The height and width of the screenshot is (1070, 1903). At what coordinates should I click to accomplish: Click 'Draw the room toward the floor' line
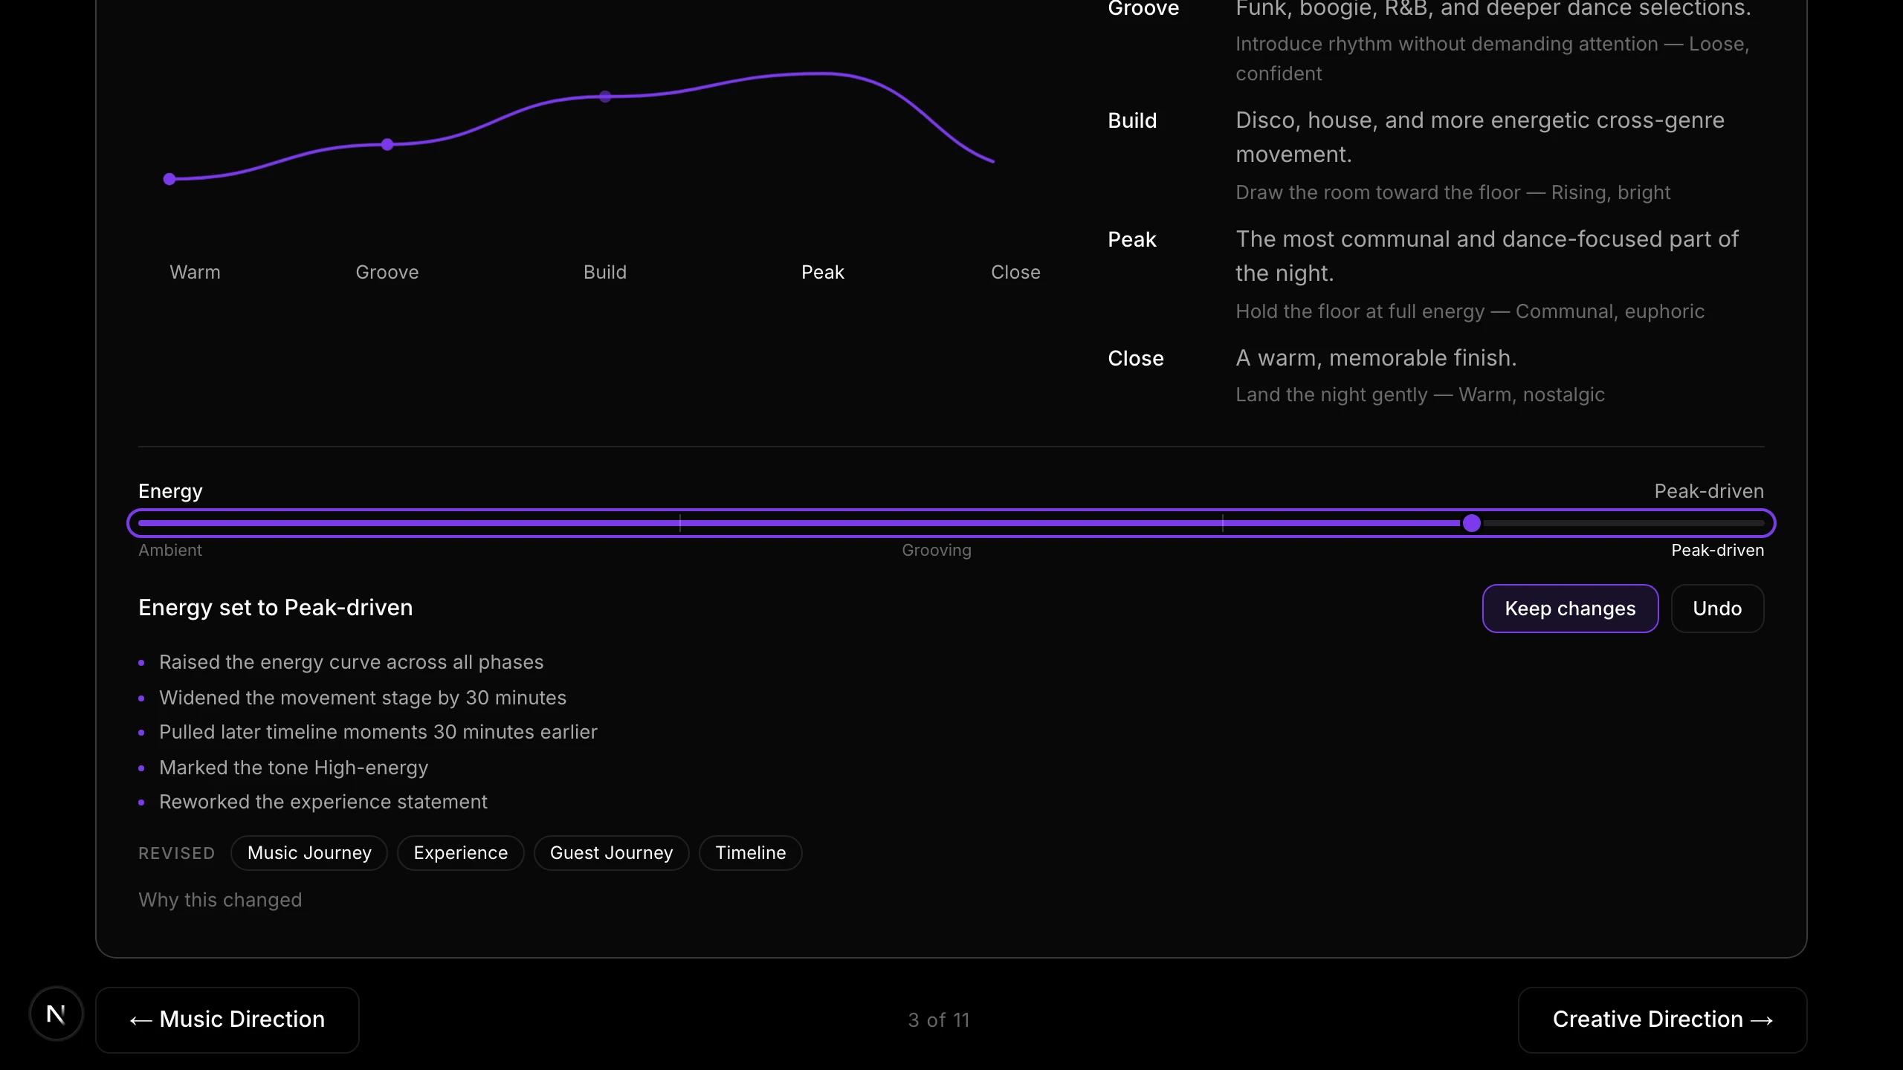click(x=1453, y=192)
